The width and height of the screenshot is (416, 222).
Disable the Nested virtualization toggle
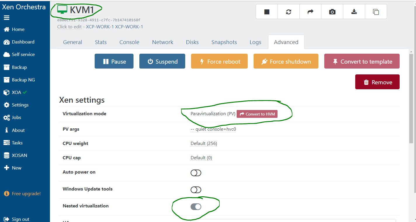click(x=196, y=207)
